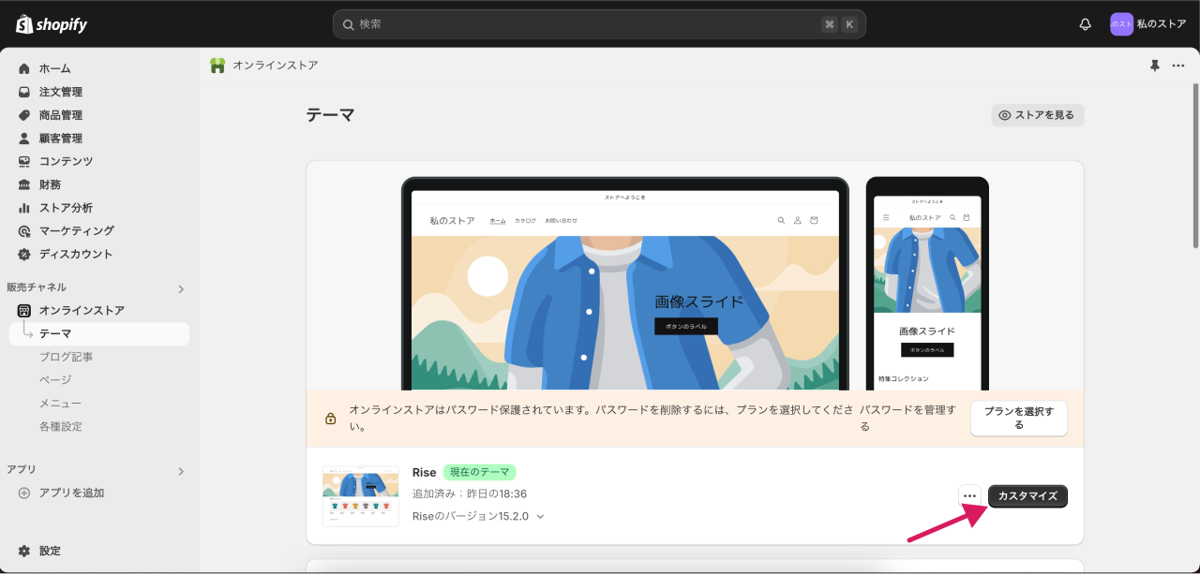Click the Shopify logo
The width and height of the screenshot is (1200, 574).
point(52,24)
